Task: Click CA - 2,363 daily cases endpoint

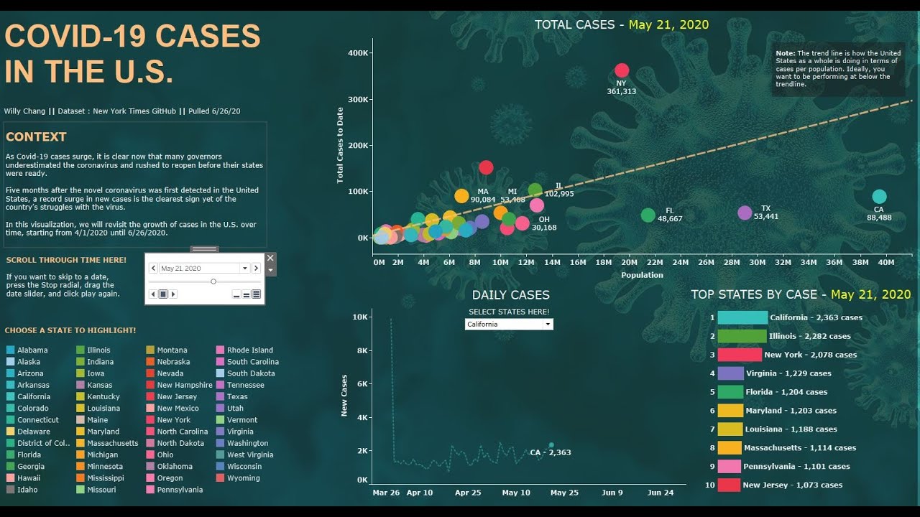Action: pyautogui.click(x=551, y=445)
